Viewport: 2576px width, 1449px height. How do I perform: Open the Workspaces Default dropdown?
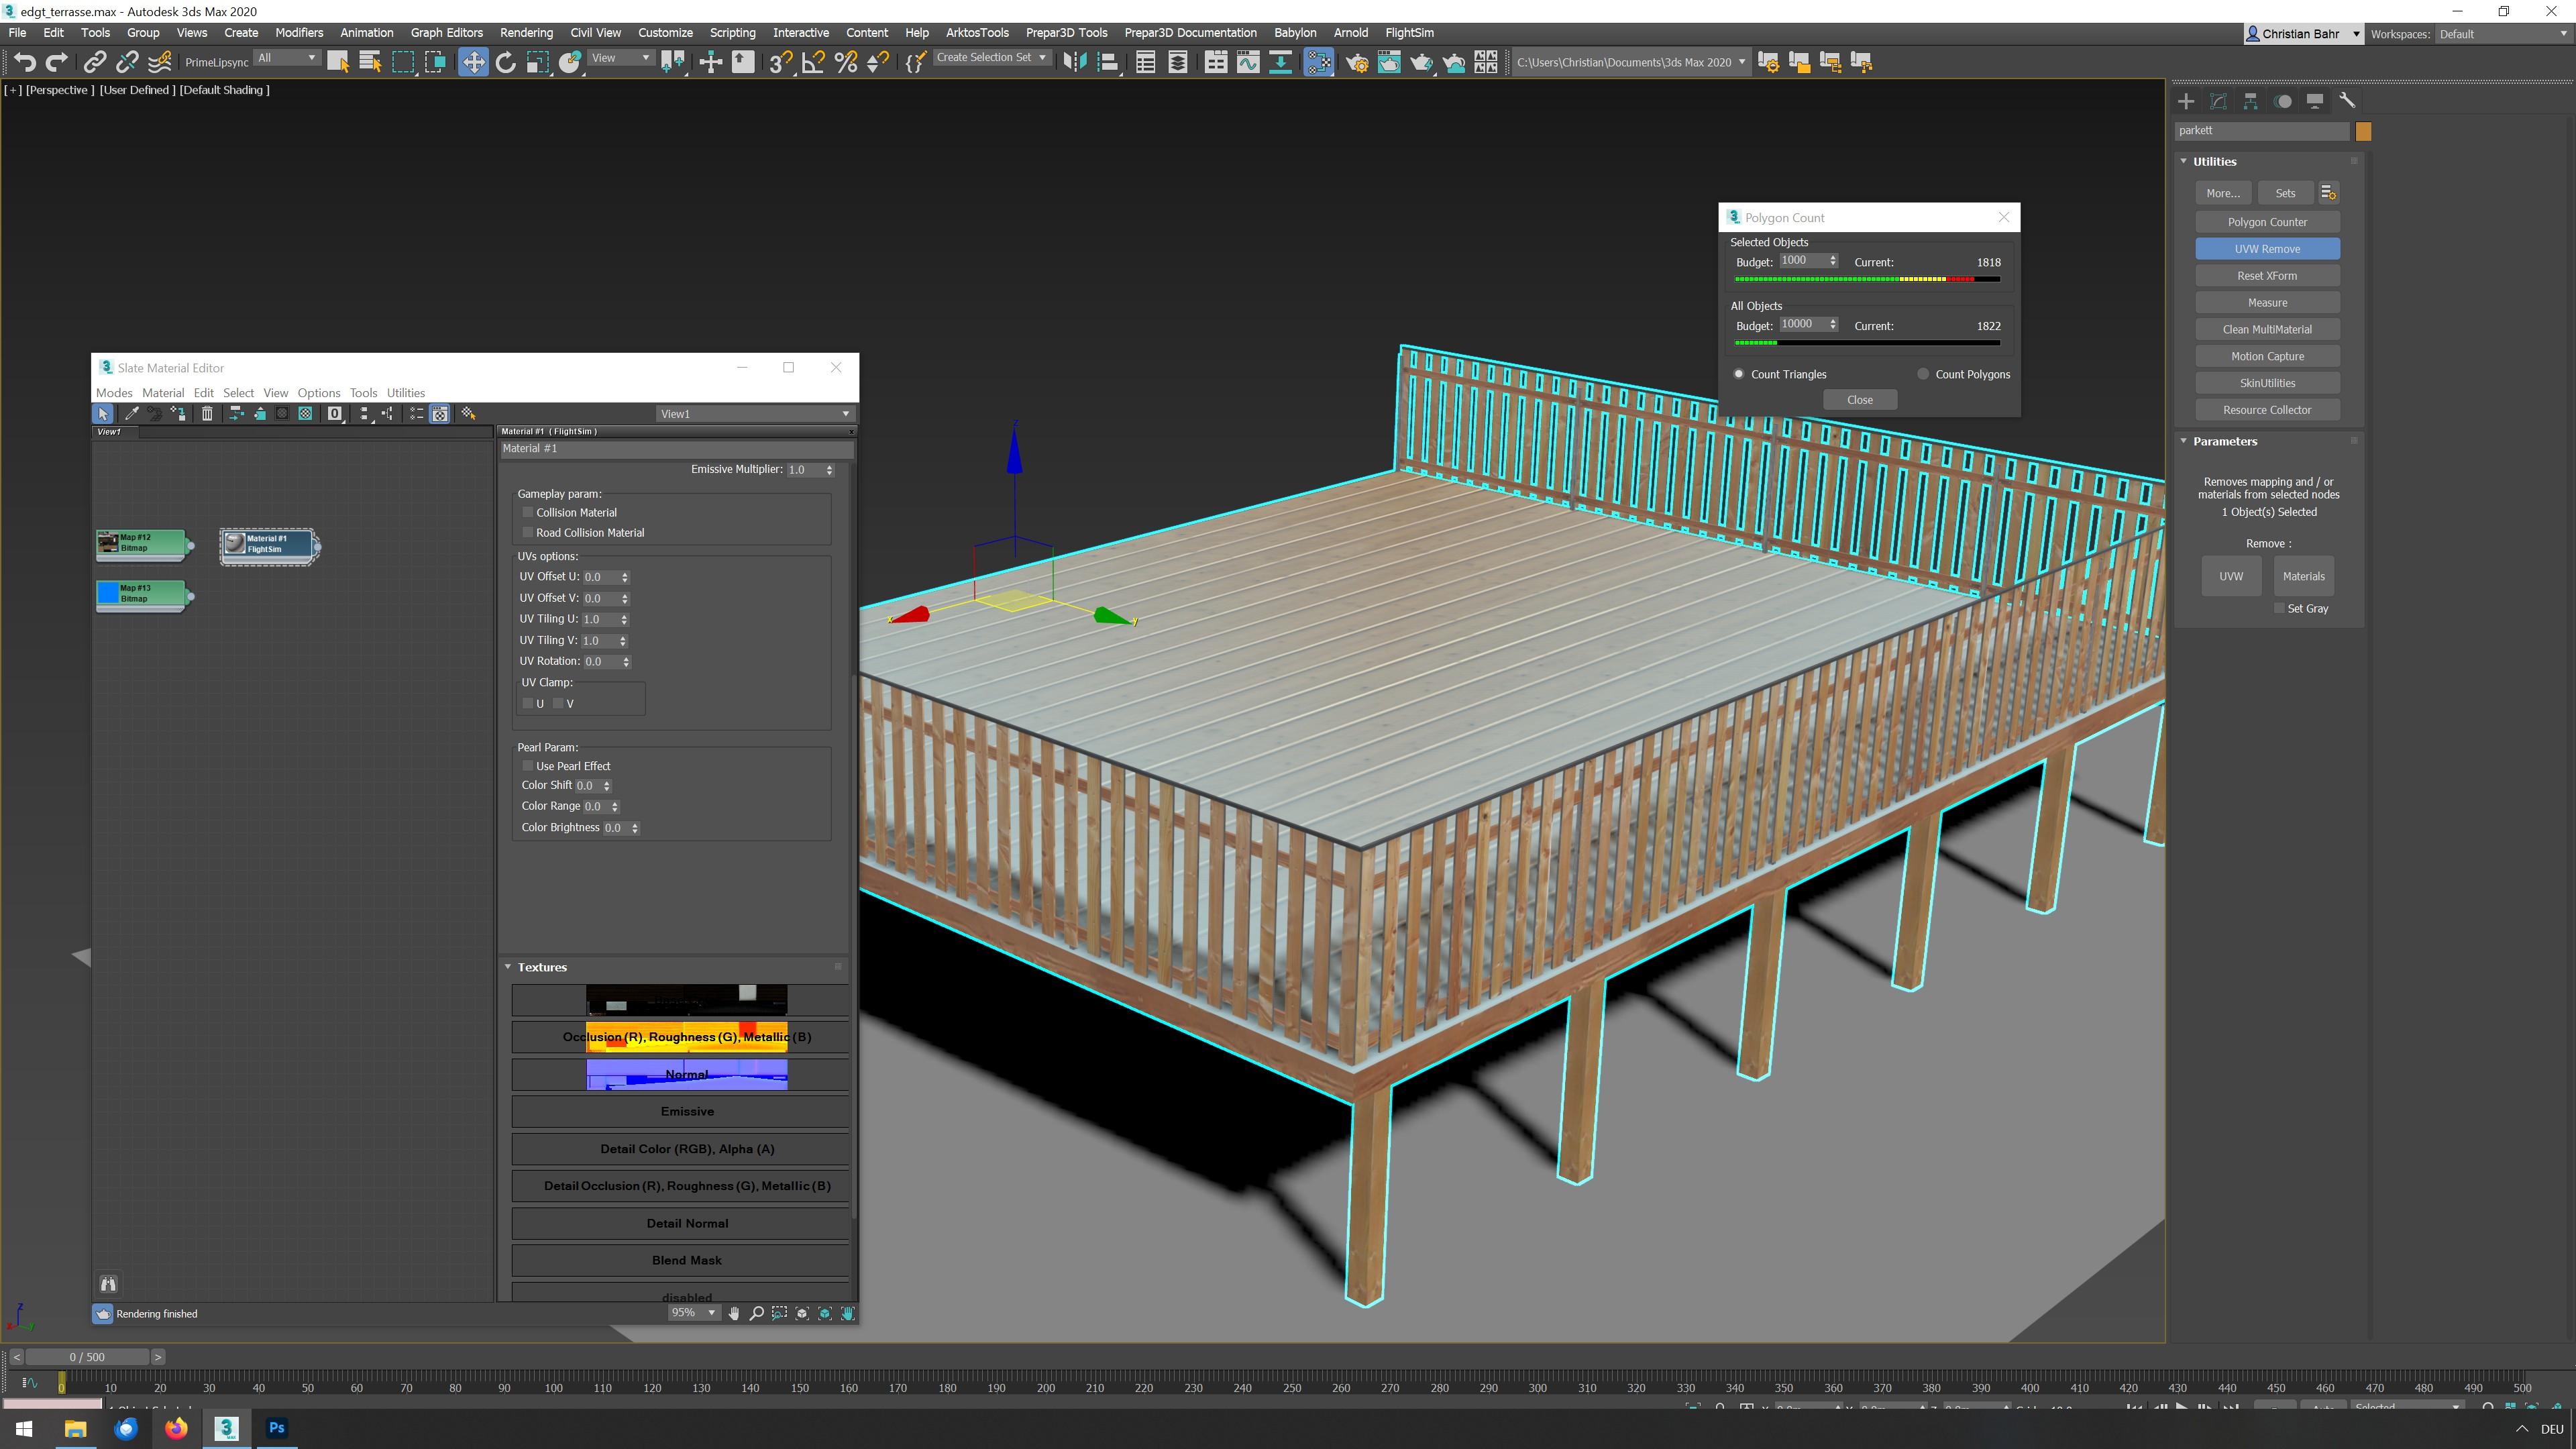[2502, 34]
